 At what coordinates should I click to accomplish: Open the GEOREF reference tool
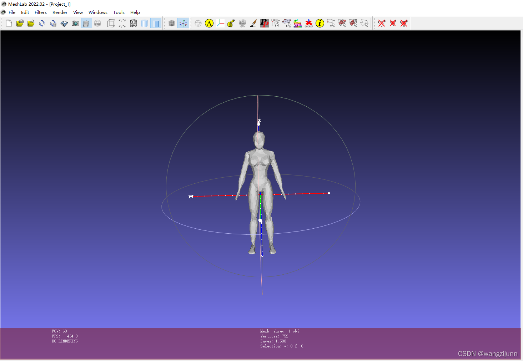point(309,24)
